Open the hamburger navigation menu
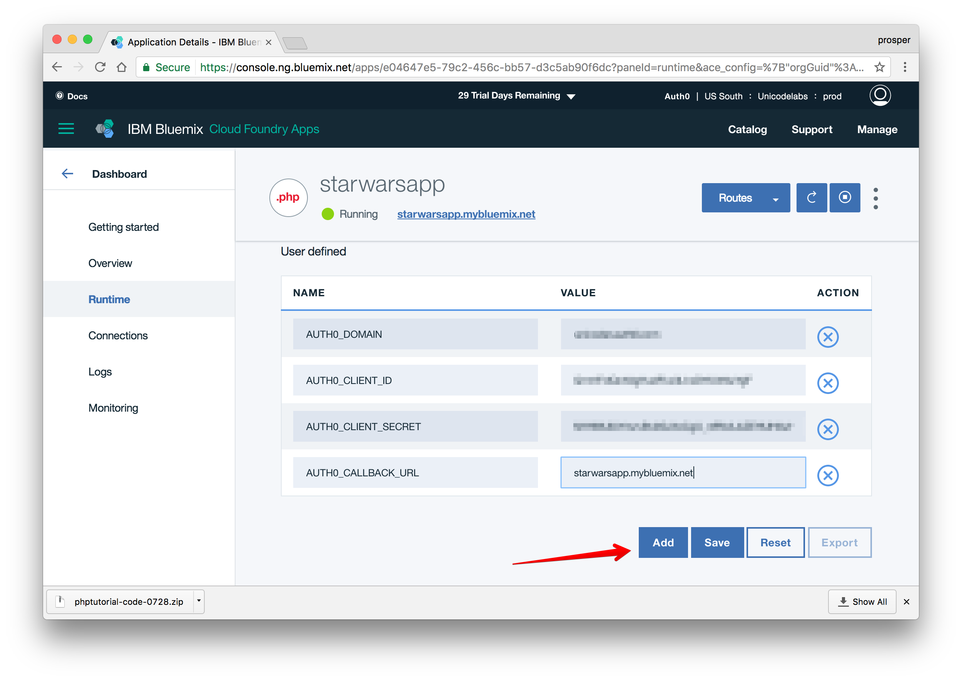The width and height of the screenshot is (962, 681). 66,129
